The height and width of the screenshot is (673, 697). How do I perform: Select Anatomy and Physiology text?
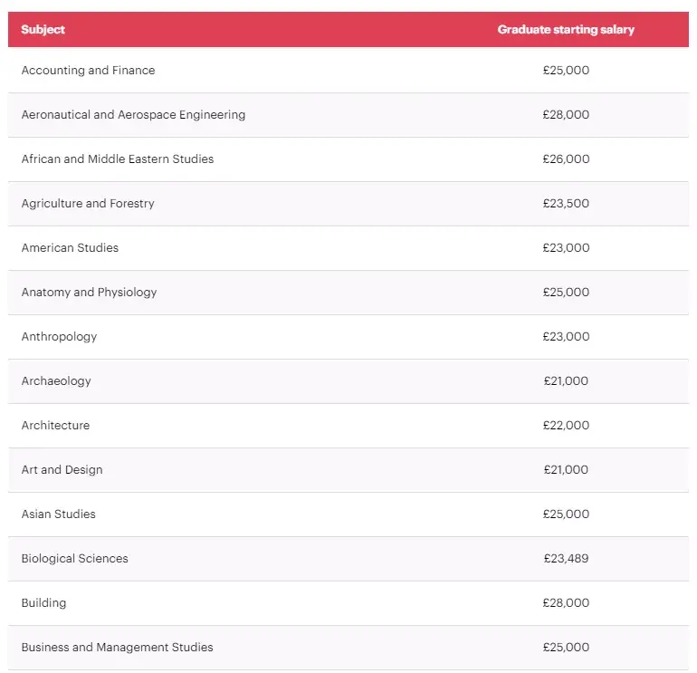pos(89,293)
